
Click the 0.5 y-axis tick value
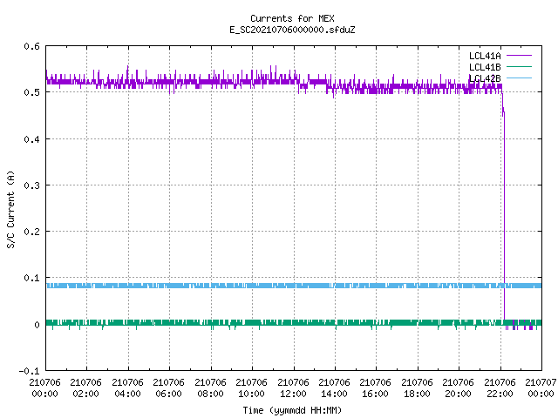pos(31,92)
